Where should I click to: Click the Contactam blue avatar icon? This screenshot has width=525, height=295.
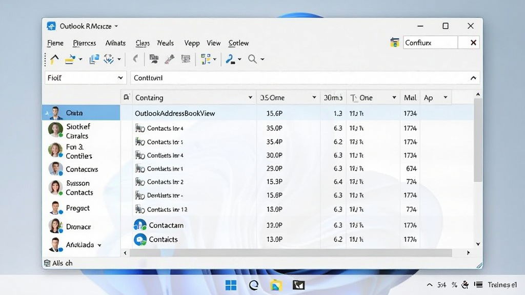140,225
